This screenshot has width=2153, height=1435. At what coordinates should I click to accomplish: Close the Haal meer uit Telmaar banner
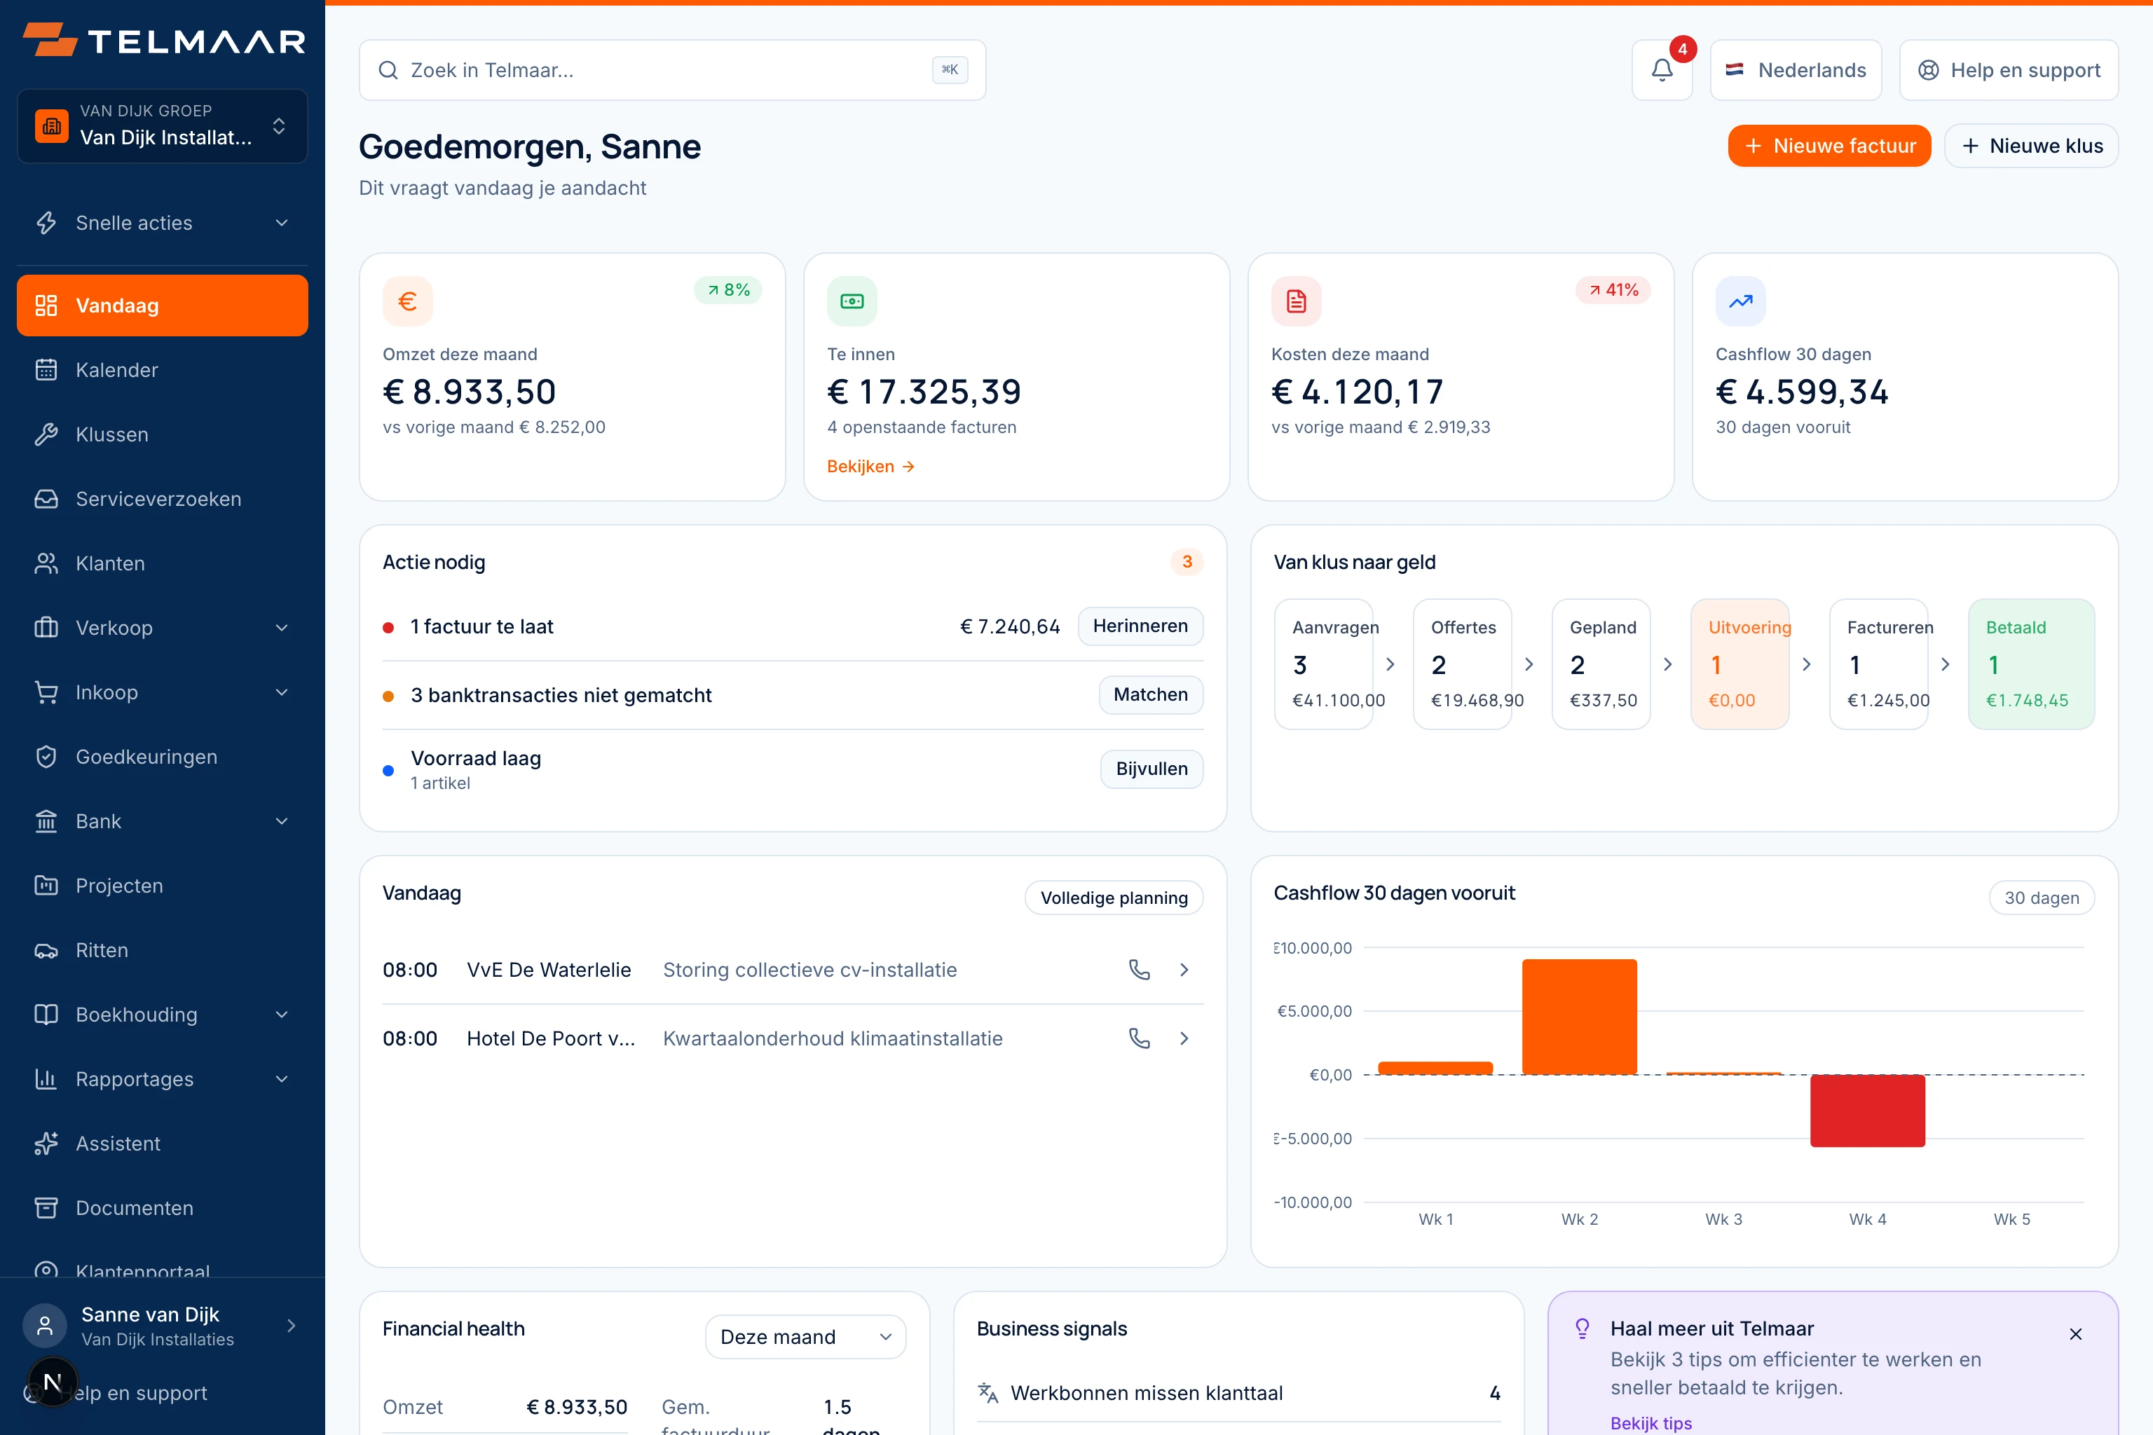pos(2075,1334)
